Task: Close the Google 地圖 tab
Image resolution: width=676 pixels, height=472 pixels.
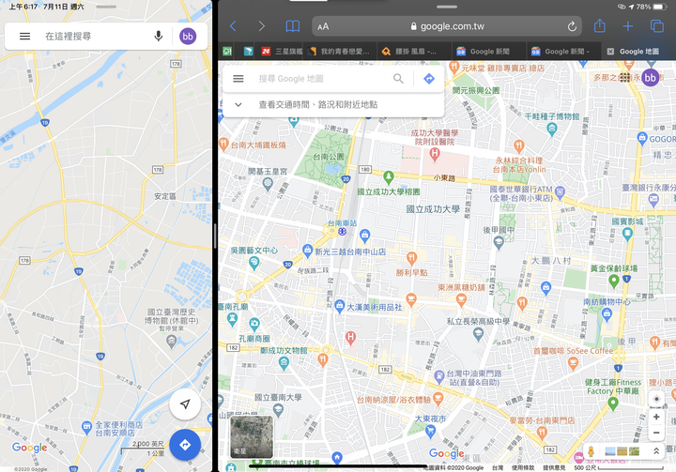Action: click(x=610, y=52)
